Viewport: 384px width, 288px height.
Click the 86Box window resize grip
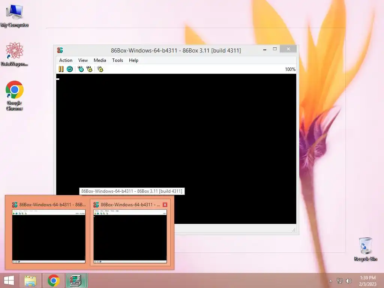click(294, 230)
